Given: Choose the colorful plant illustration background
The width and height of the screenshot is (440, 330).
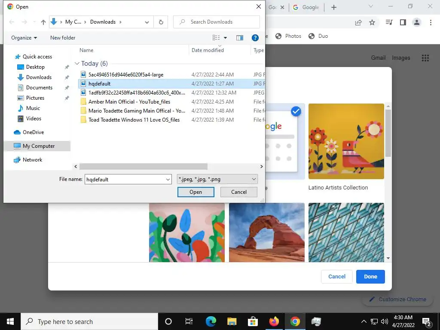Looking at the screenshot, I should click(x=187, y=232).
